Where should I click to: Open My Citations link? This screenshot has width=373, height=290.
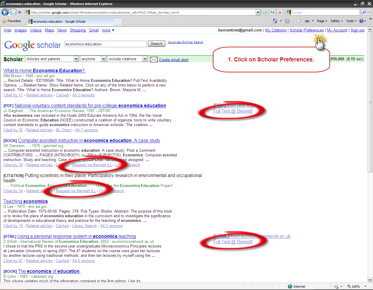[276, 30]
